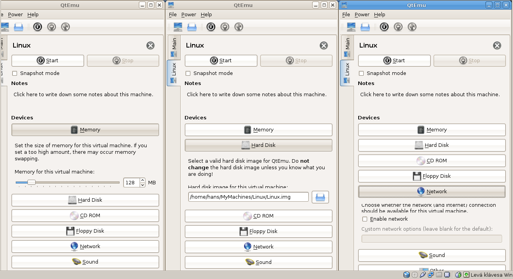This screenshot has height=279, width=513.
Task: Click the optical disc icon in status bar
Action: (415, 275)
